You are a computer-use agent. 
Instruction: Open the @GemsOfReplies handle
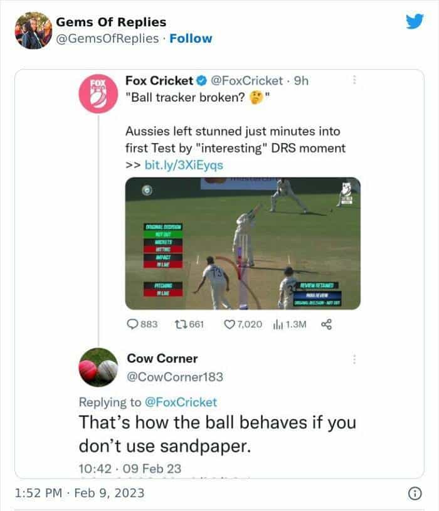click(x=107, y=38)
